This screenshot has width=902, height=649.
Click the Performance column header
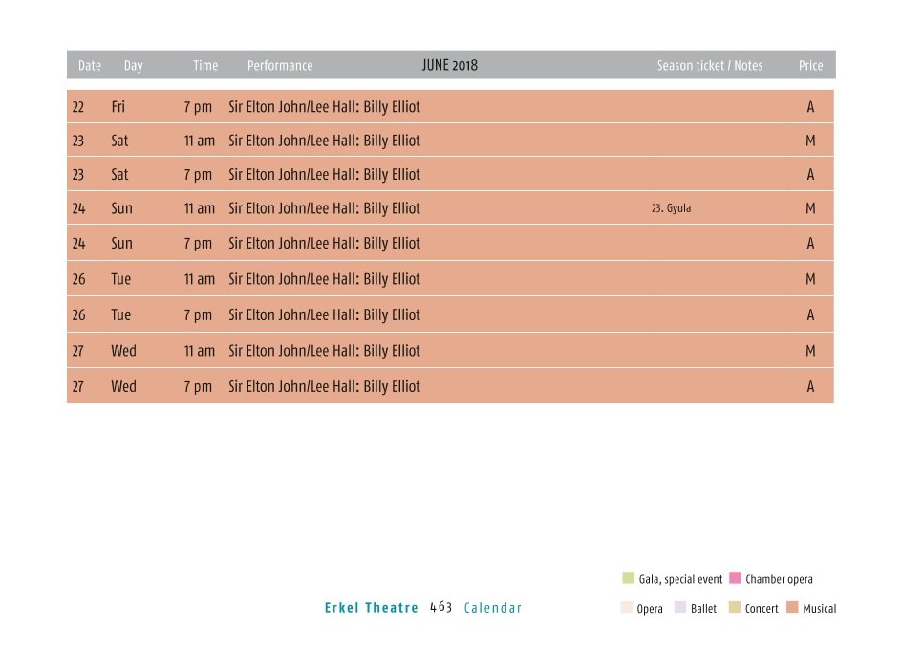pos(280,66)
